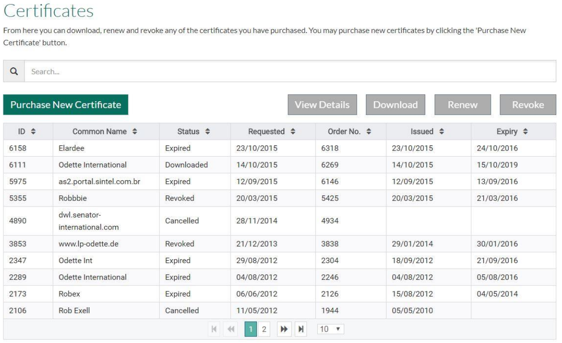Click the search magnifier icon
The image size is (562, 343).
14,72
